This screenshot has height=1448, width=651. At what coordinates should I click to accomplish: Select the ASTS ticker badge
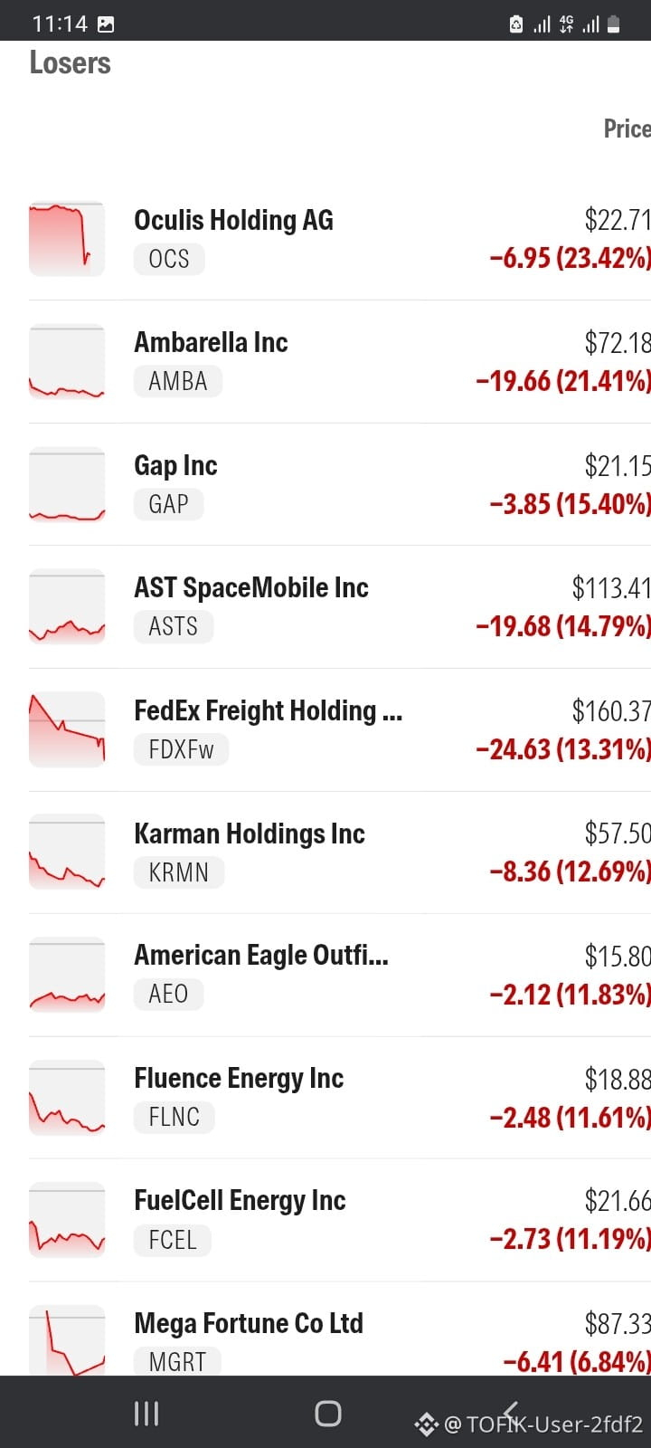pos(174,627)
